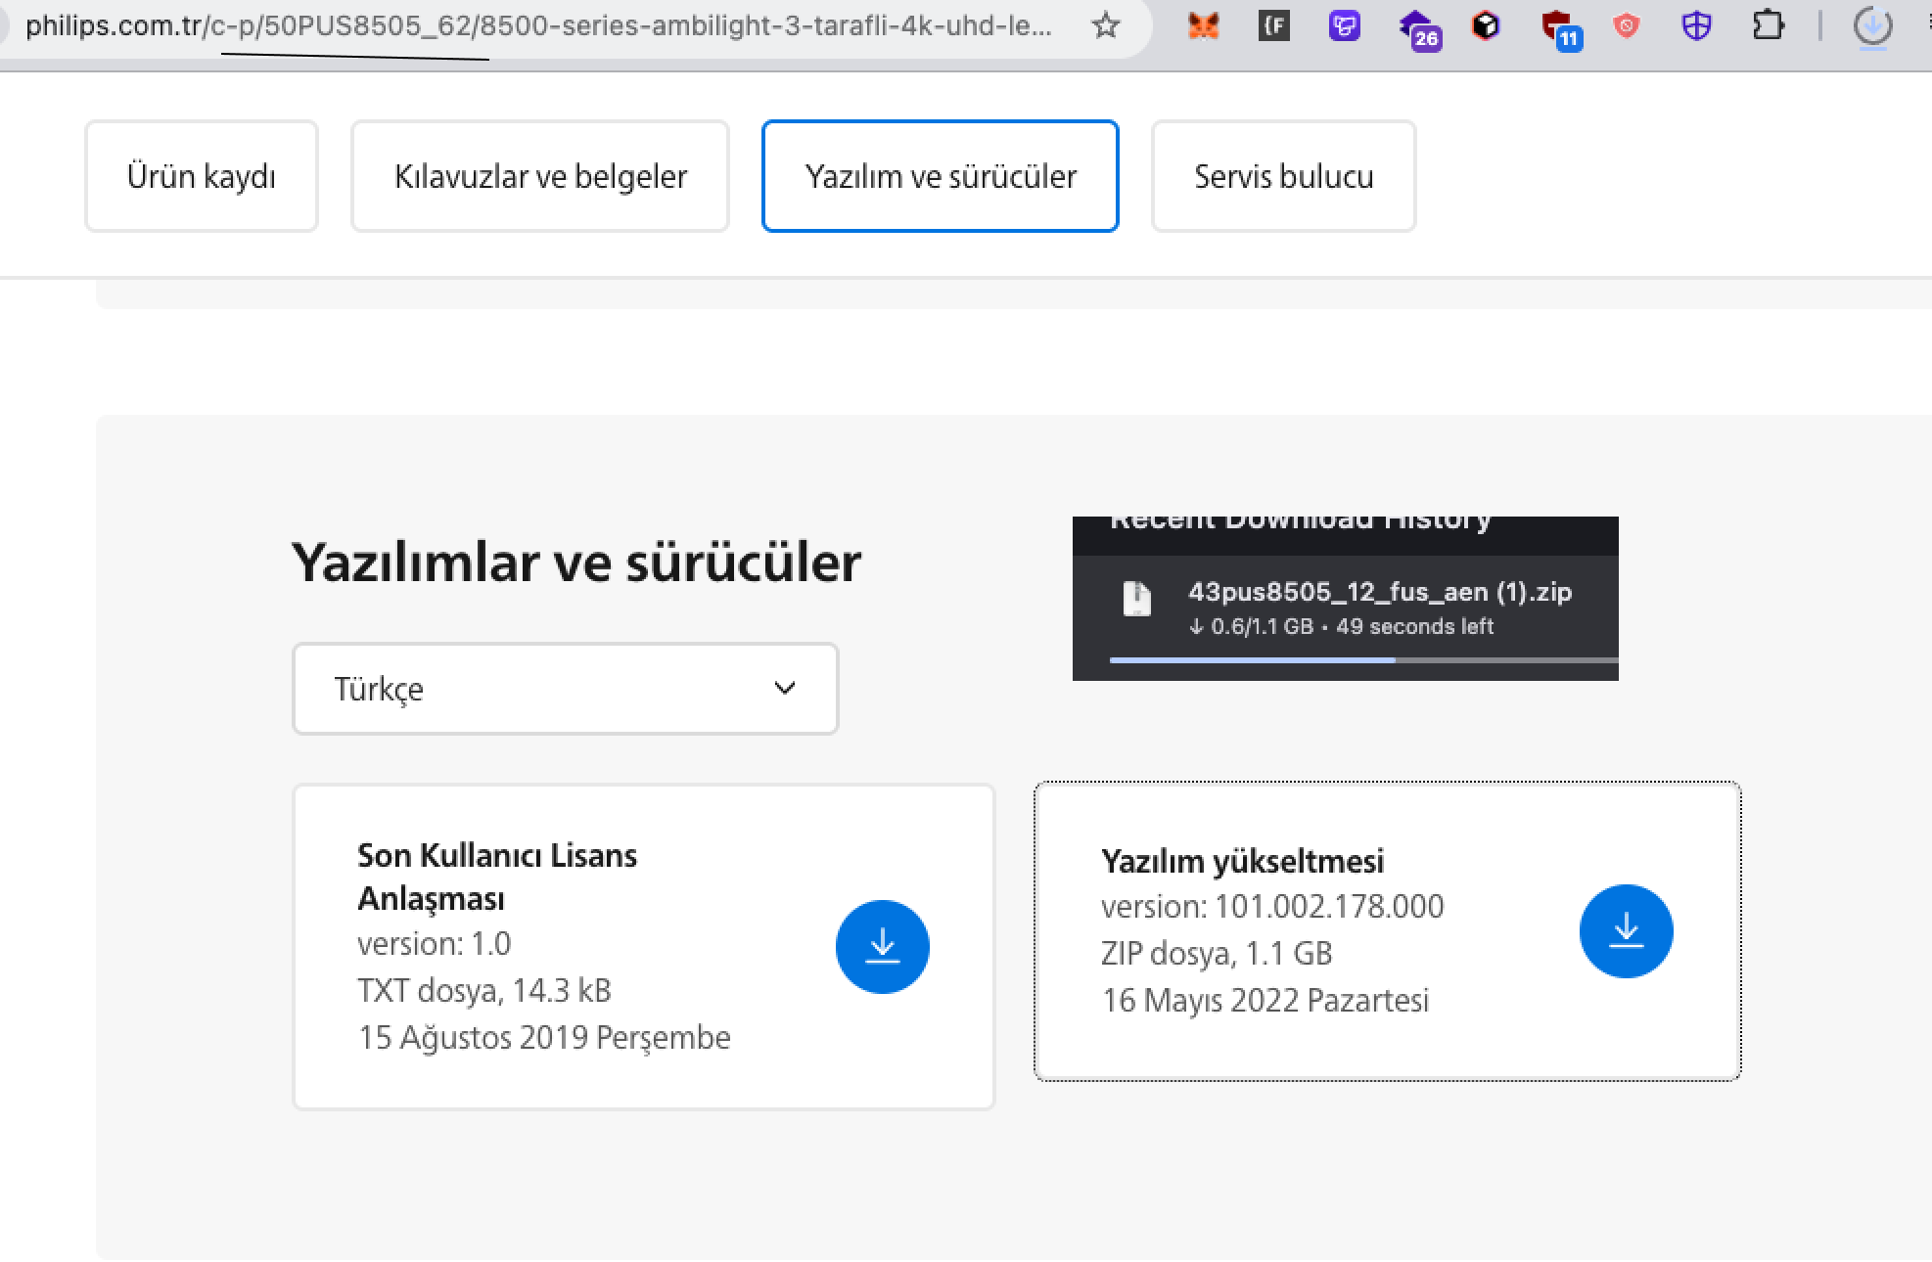Click "0.6/1.1 GB • 49 seconds left" status
Screen dimensions: 1932x1262
pos(1341,626)
